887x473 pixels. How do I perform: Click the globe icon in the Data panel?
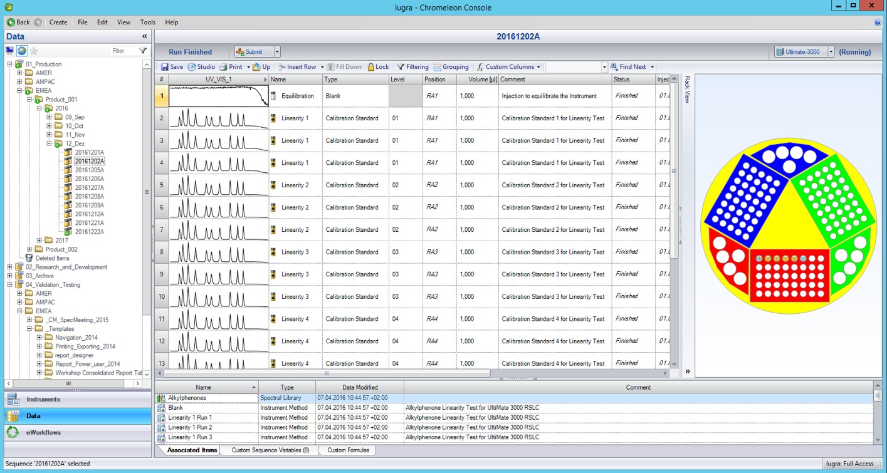(x=22, y=51)
